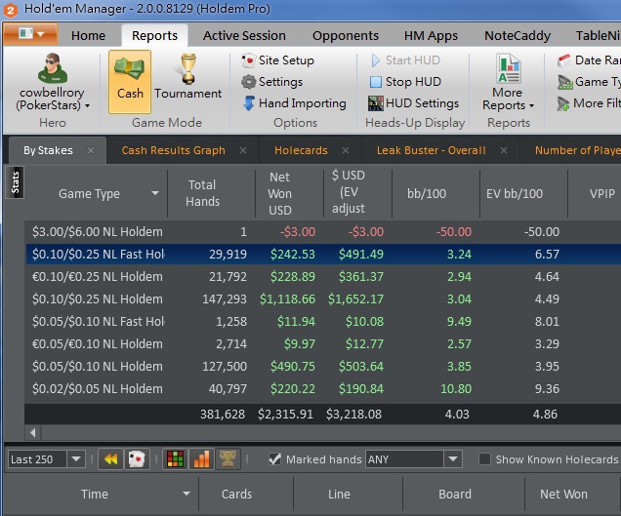Click the vertical Stats side panel button
The image size is (621, 516).
tap(15, 182)
